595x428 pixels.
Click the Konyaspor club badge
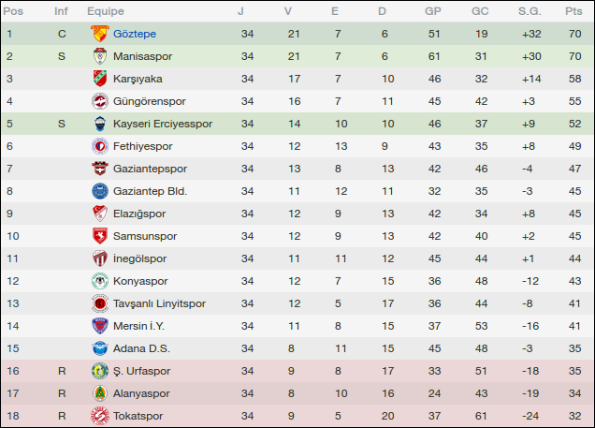click(99, 281)
